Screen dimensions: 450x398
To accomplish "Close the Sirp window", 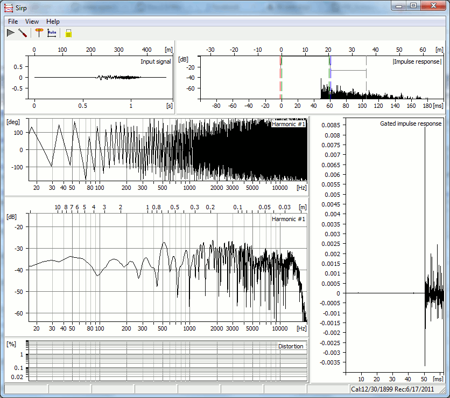I will pos(433,6).
